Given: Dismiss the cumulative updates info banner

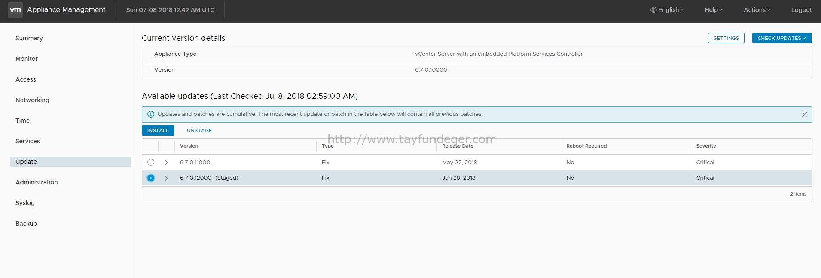Looking at the screenshot, I should (804, 115).
